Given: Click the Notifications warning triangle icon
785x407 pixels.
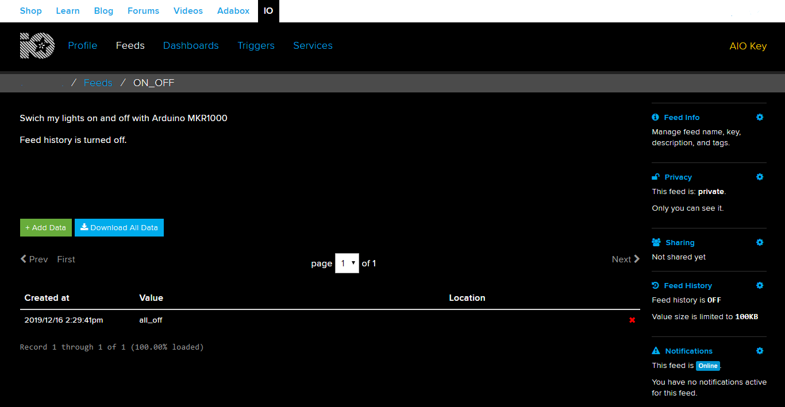Looking at the screenshot, I should click(x=656, y=351).
